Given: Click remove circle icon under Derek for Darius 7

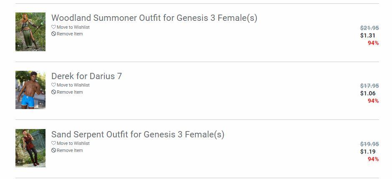Looking at the screenshot, I should click(53, 92).
